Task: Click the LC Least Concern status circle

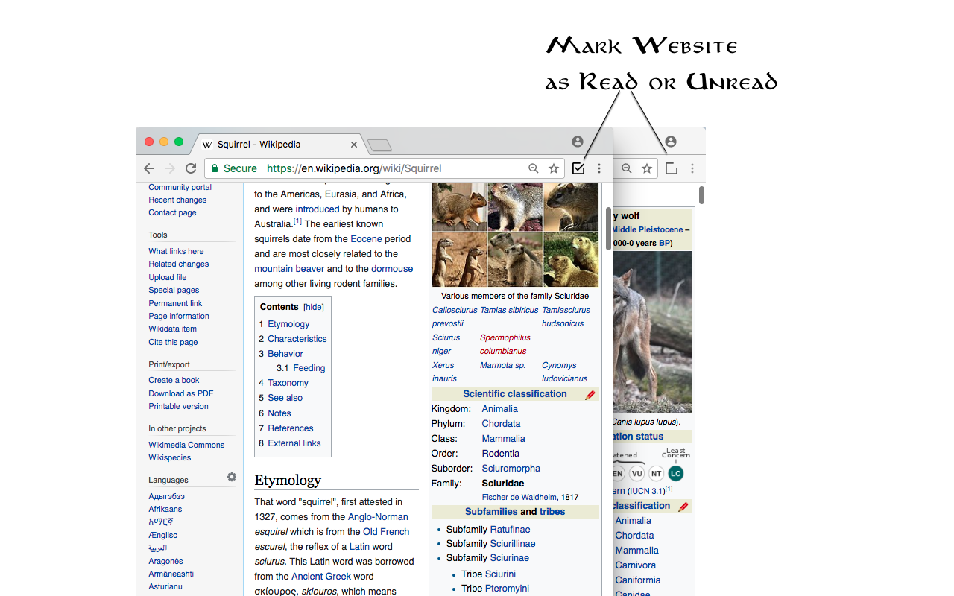Action: 675,473
